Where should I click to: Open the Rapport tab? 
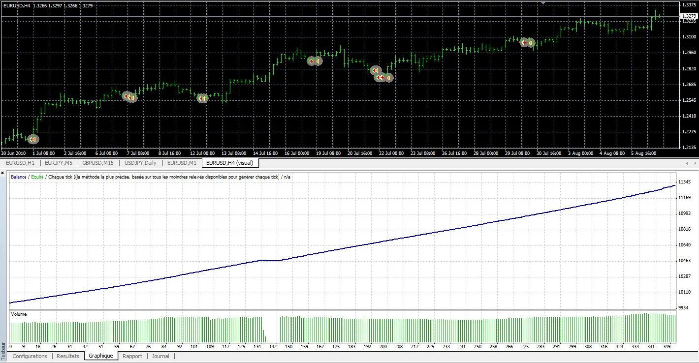132,356
